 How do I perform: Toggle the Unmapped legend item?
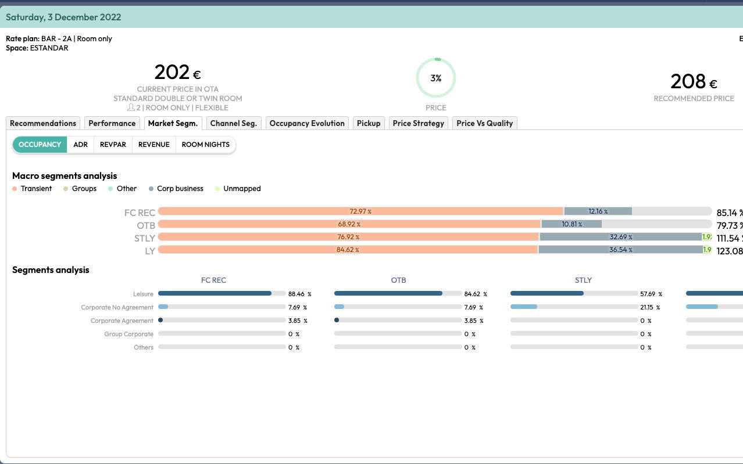237,189
